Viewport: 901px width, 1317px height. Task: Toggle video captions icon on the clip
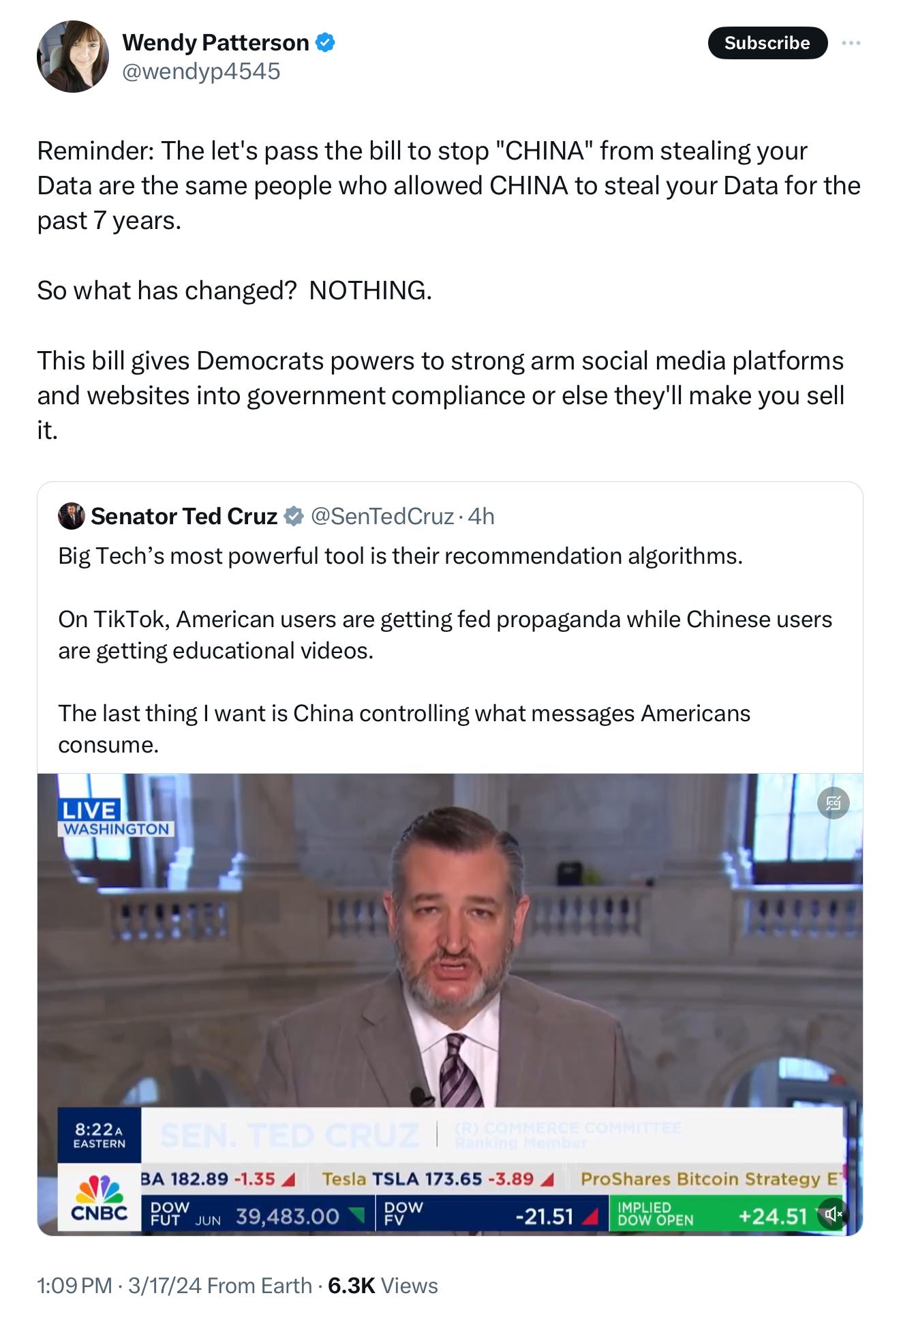coord(833,803)
